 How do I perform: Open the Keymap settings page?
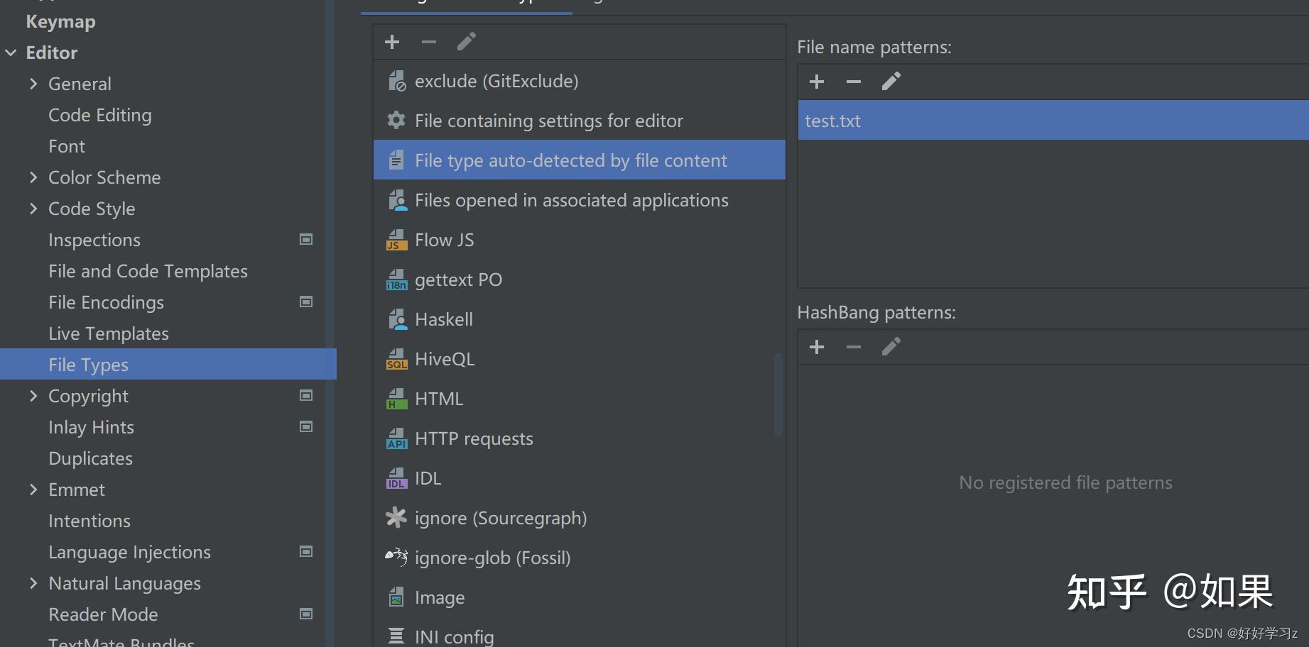60,21
